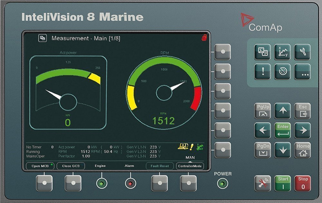The width and height of the screenshot is (322, 203).
Task: Open the alarm list exclamation button
Action: tap(263, 72)
